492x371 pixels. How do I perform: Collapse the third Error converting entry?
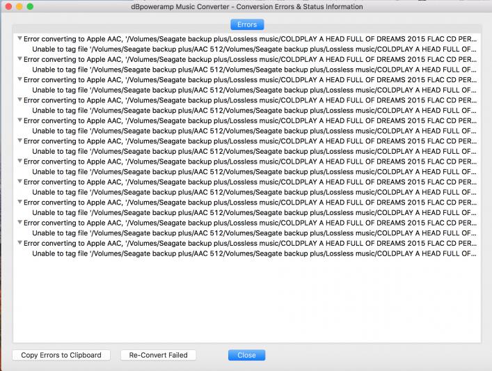[19, 79]
